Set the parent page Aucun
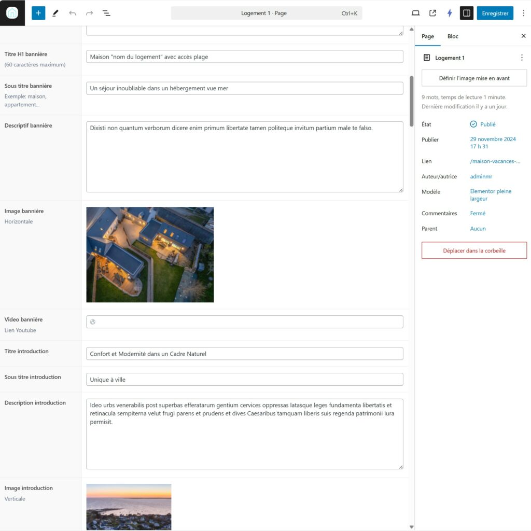Viewport: 531px width, 531px height. 478,229
